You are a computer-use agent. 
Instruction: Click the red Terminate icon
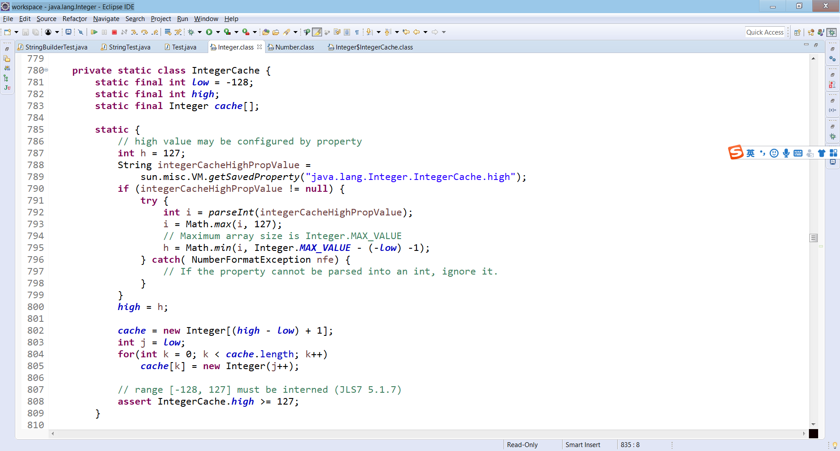pos(114,32)
